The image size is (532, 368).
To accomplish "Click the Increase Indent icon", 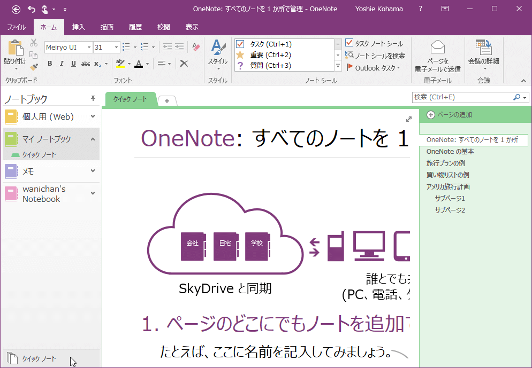I will 179,47.
